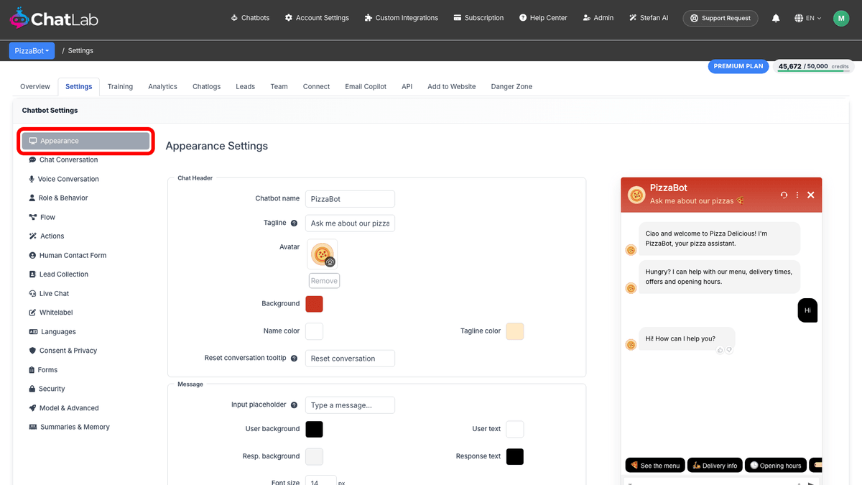
Task: Switch to the Training tab
Action: click(120, 86)
